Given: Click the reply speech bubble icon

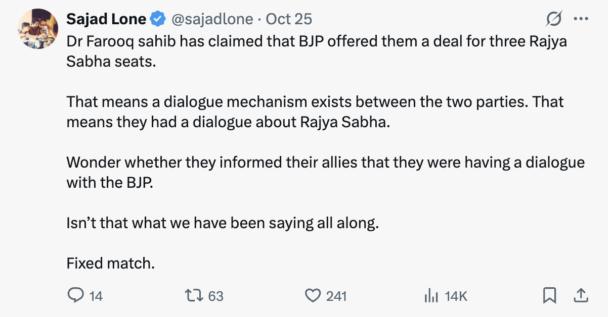Looking at the screenshot, I should (x=75, y=295).
